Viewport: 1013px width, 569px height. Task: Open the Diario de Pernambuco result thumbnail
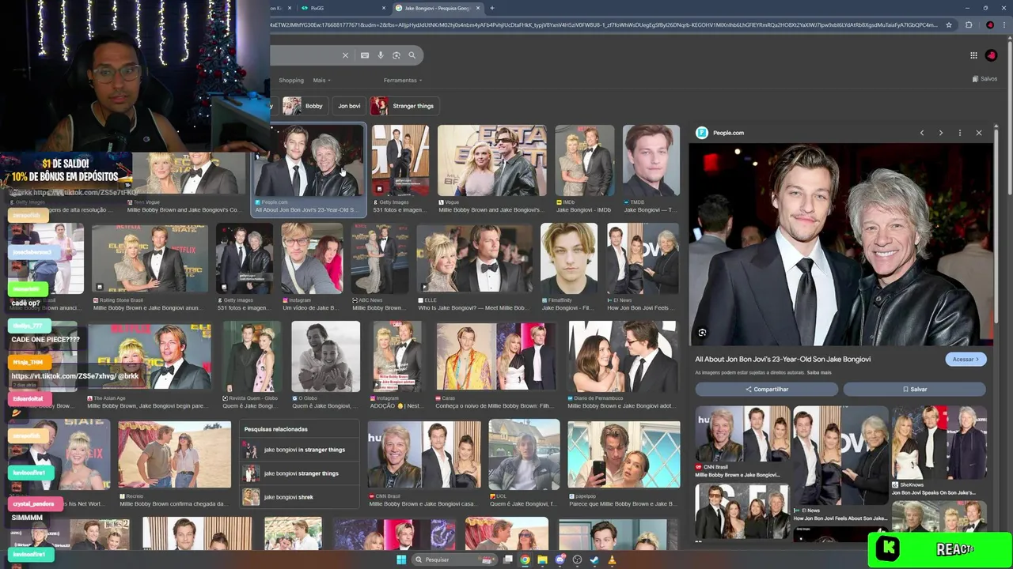pos(624,356)
